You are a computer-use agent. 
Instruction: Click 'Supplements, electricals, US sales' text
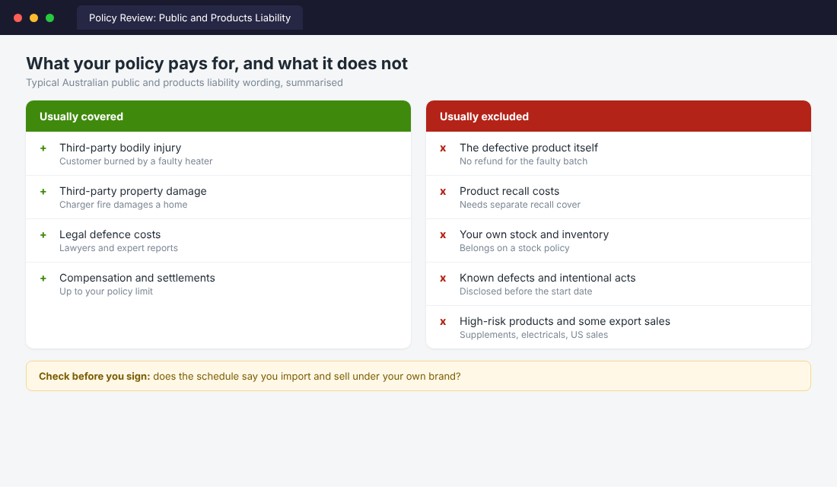[534, 335]
